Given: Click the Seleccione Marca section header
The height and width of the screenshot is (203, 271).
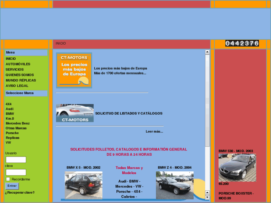Looking at the screenshot, I should (x=26, y=93).
